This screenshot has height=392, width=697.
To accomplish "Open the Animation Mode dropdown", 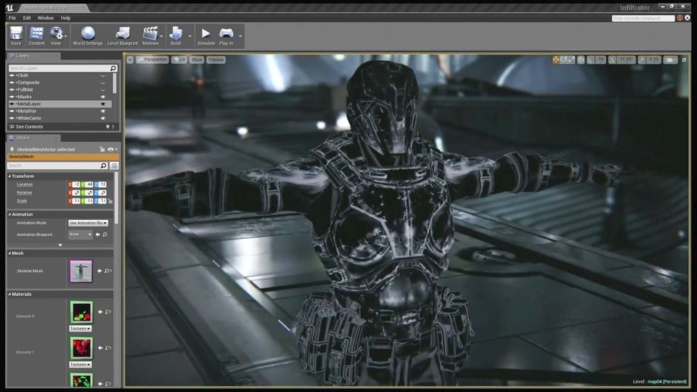I will (88, 223).
